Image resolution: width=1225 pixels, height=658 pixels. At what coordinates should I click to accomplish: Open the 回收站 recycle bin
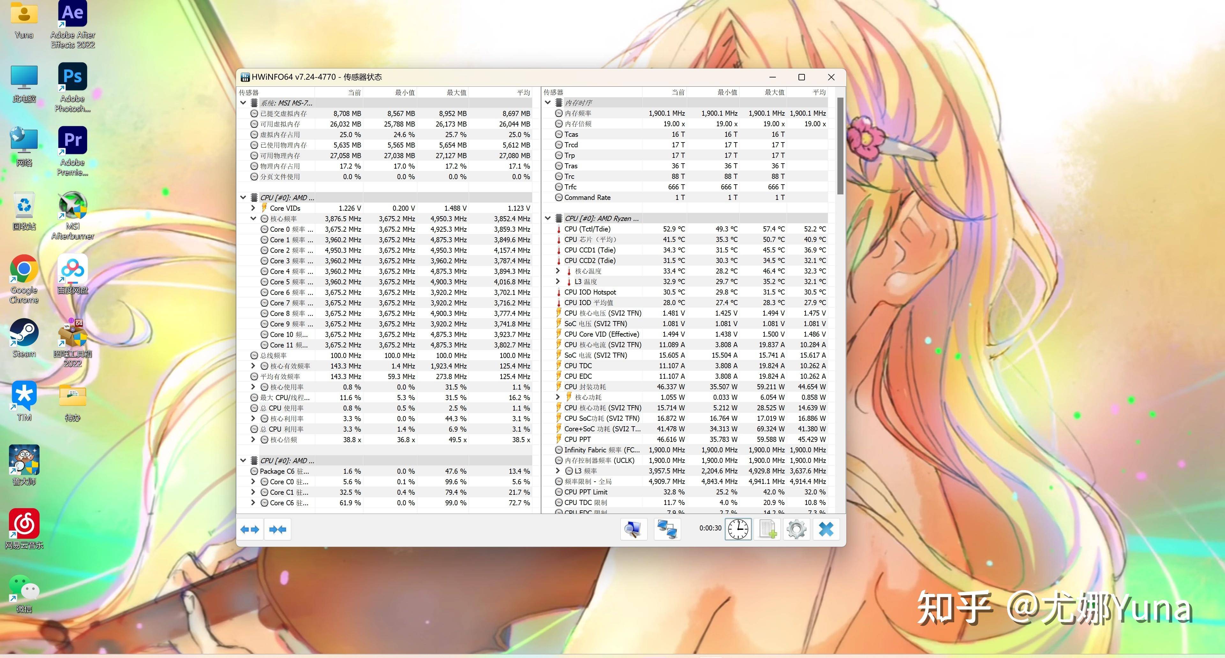click(x=24, y=210)
